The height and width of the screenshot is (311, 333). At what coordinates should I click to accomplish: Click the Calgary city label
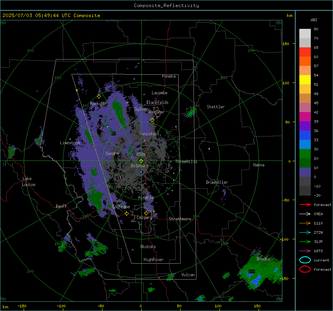(x=144, y=217)
